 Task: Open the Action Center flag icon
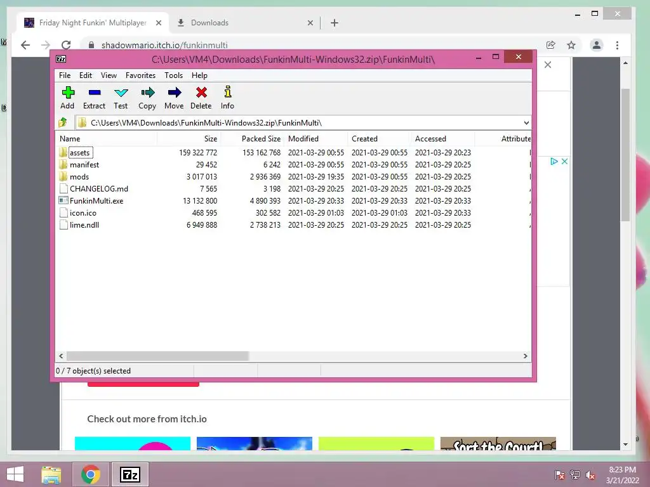pyautogui.click(x=559, y=475)
